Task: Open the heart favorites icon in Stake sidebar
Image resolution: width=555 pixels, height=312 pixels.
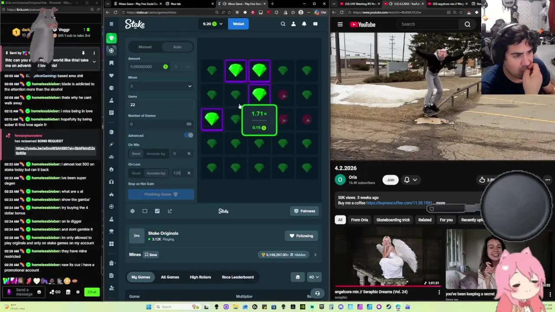Action: (111, 75)
